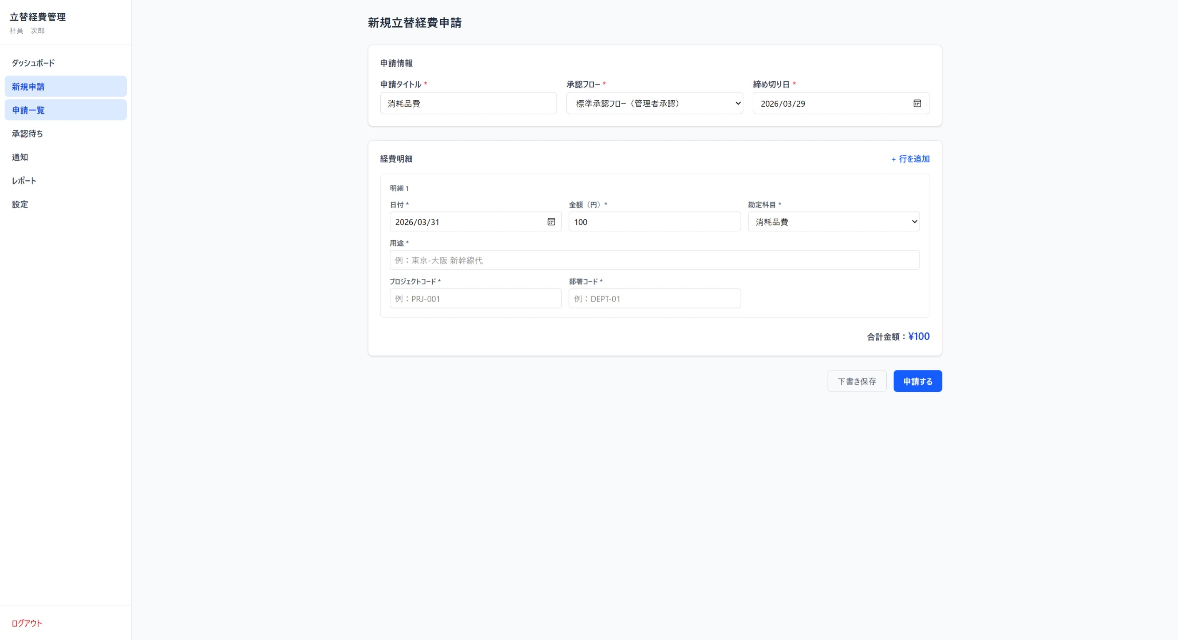
Task: Click the 金額（円） input field
Action: tap(654, 222)
